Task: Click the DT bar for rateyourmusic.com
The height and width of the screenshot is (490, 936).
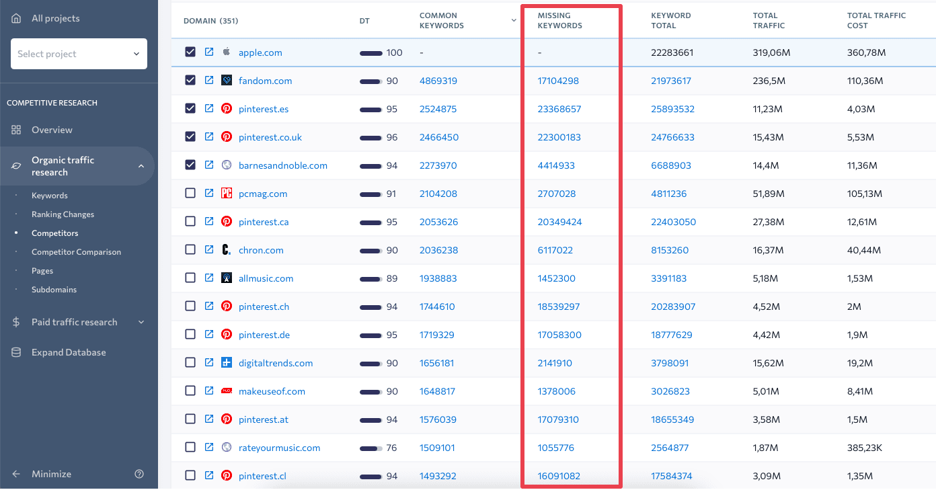Action: [371, 448]
